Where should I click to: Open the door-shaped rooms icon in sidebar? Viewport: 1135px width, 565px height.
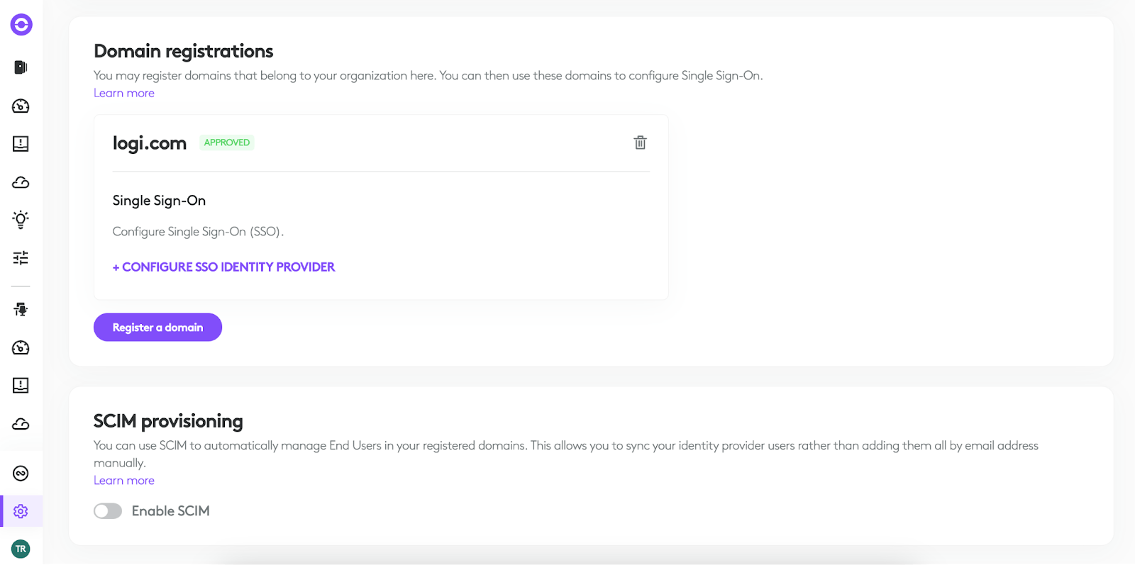coord(21,67)
